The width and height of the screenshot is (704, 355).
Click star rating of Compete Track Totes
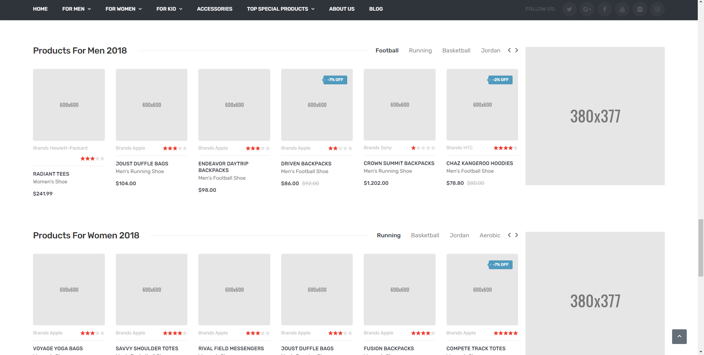click(506, 333)
